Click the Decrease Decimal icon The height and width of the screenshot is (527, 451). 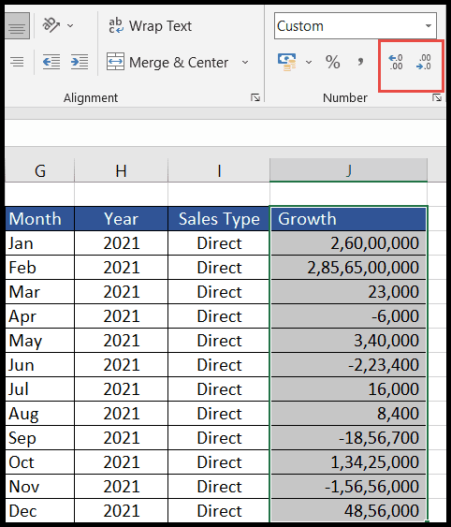click(424, 62)
